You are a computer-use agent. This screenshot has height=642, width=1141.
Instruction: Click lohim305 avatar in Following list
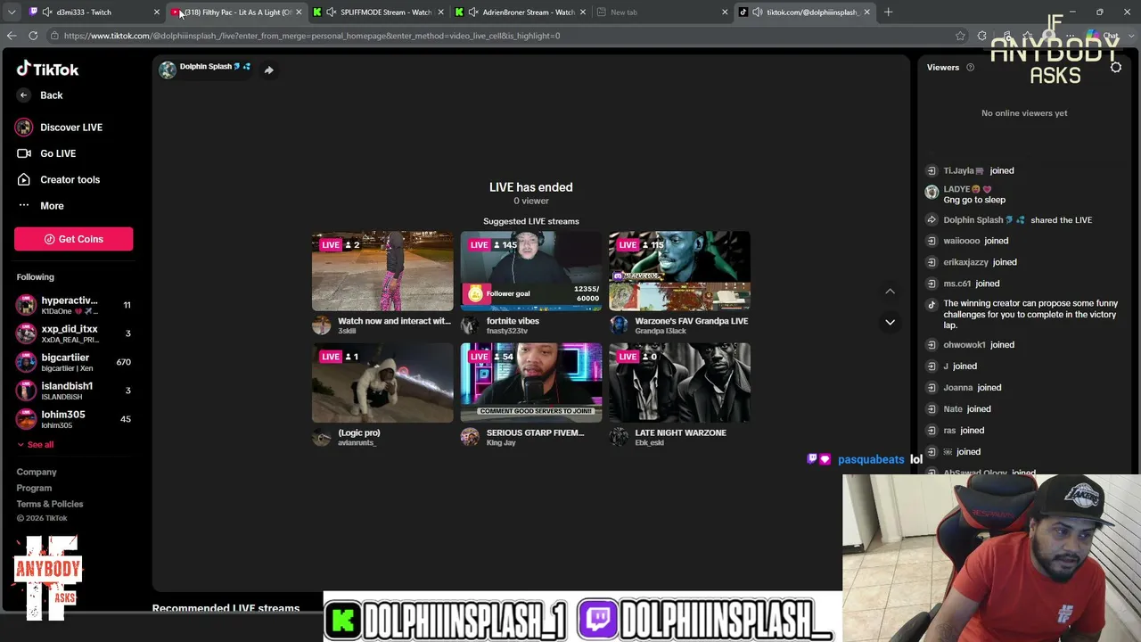tap(26, 419)
